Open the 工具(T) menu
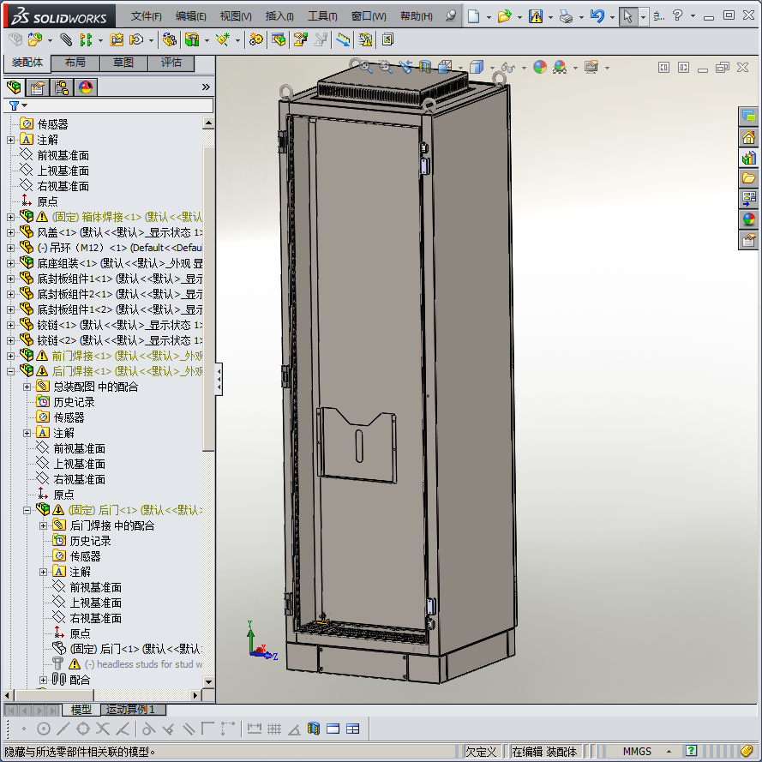The width and height of the screenshot is (762, 762). pos(322,16)
